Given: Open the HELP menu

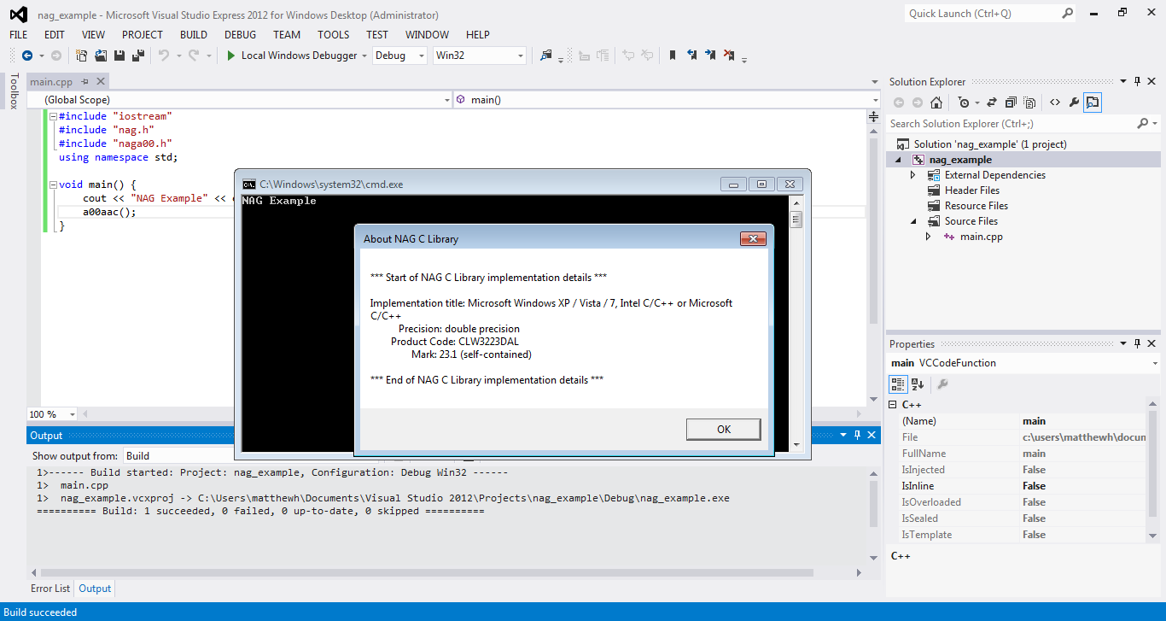Looking at the screenshot, I should click(478, 35).
